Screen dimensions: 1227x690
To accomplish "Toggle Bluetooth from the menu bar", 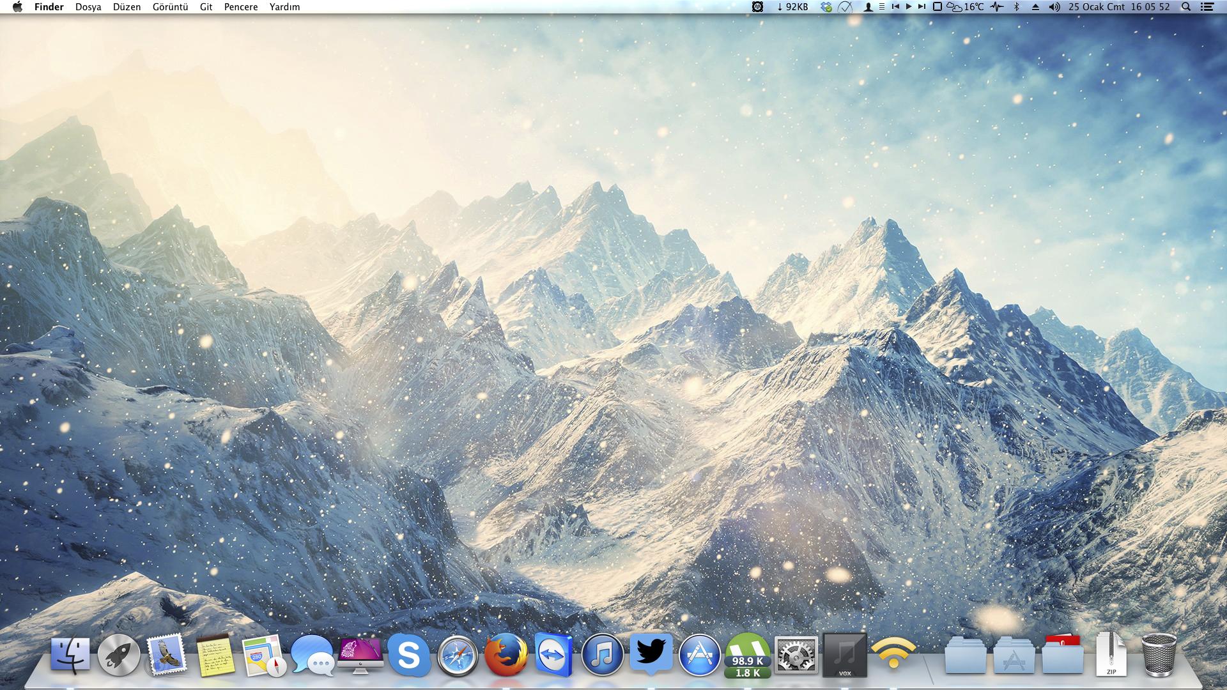I will click(1016, 7).
